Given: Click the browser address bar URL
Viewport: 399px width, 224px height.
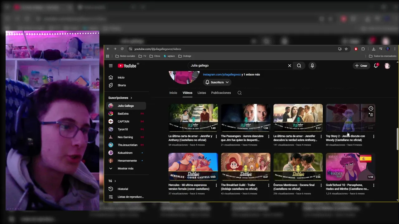Looking at the screenshot, I should coord(158,49).
